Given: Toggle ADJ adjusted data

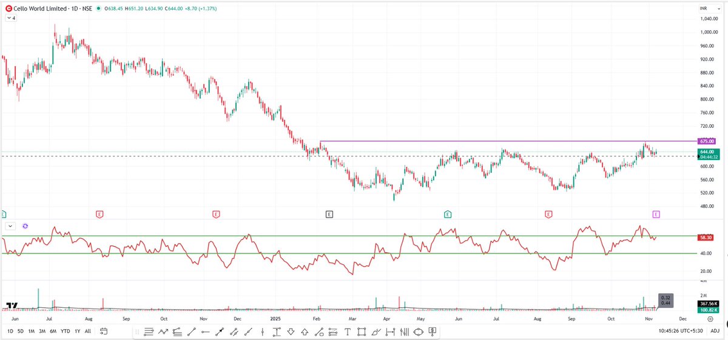Looking at the screenshot, I should coord(715,331).
